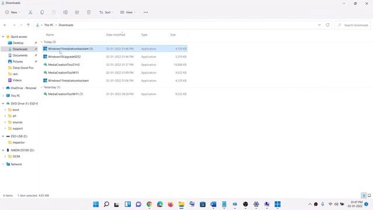Click the Share icon in toolbar

77,12
